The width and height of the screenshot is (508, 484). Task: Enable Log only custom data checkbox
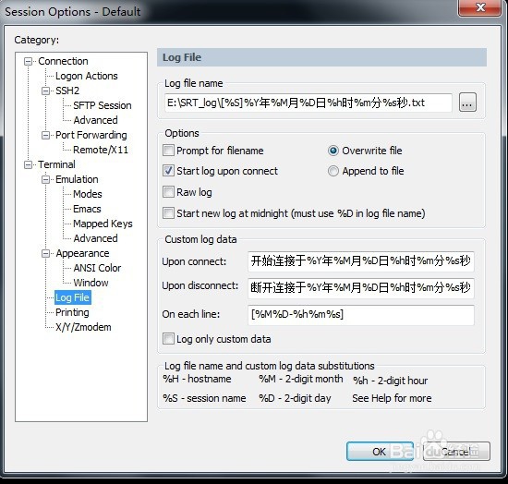(x=168, y=339)
